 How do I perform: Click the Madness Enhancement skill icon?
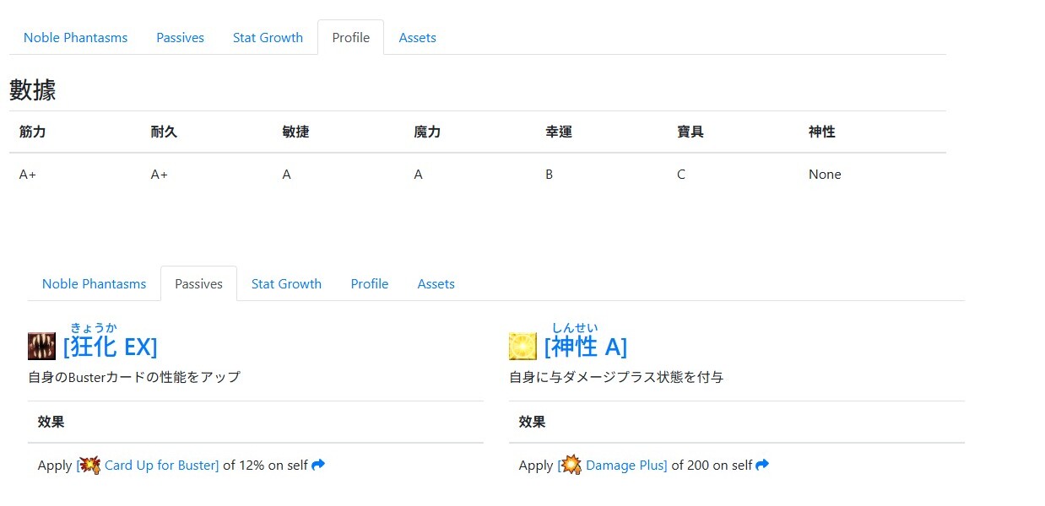[x=41, y=347]
